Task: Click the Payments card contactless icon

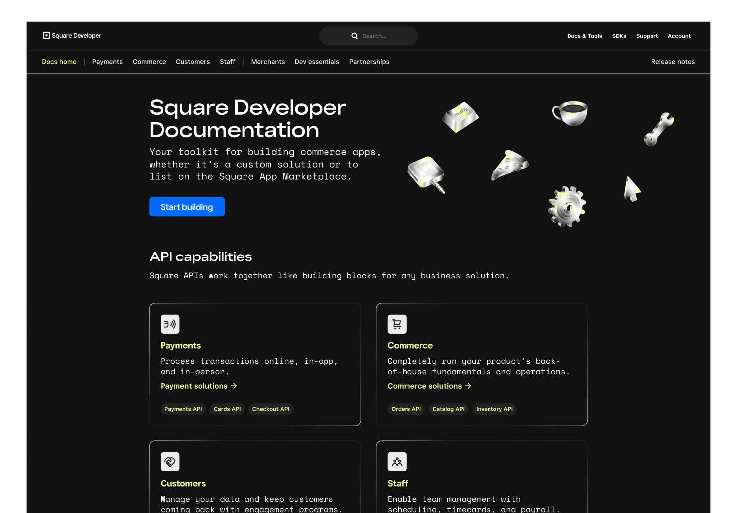Action: coord(170,324)
